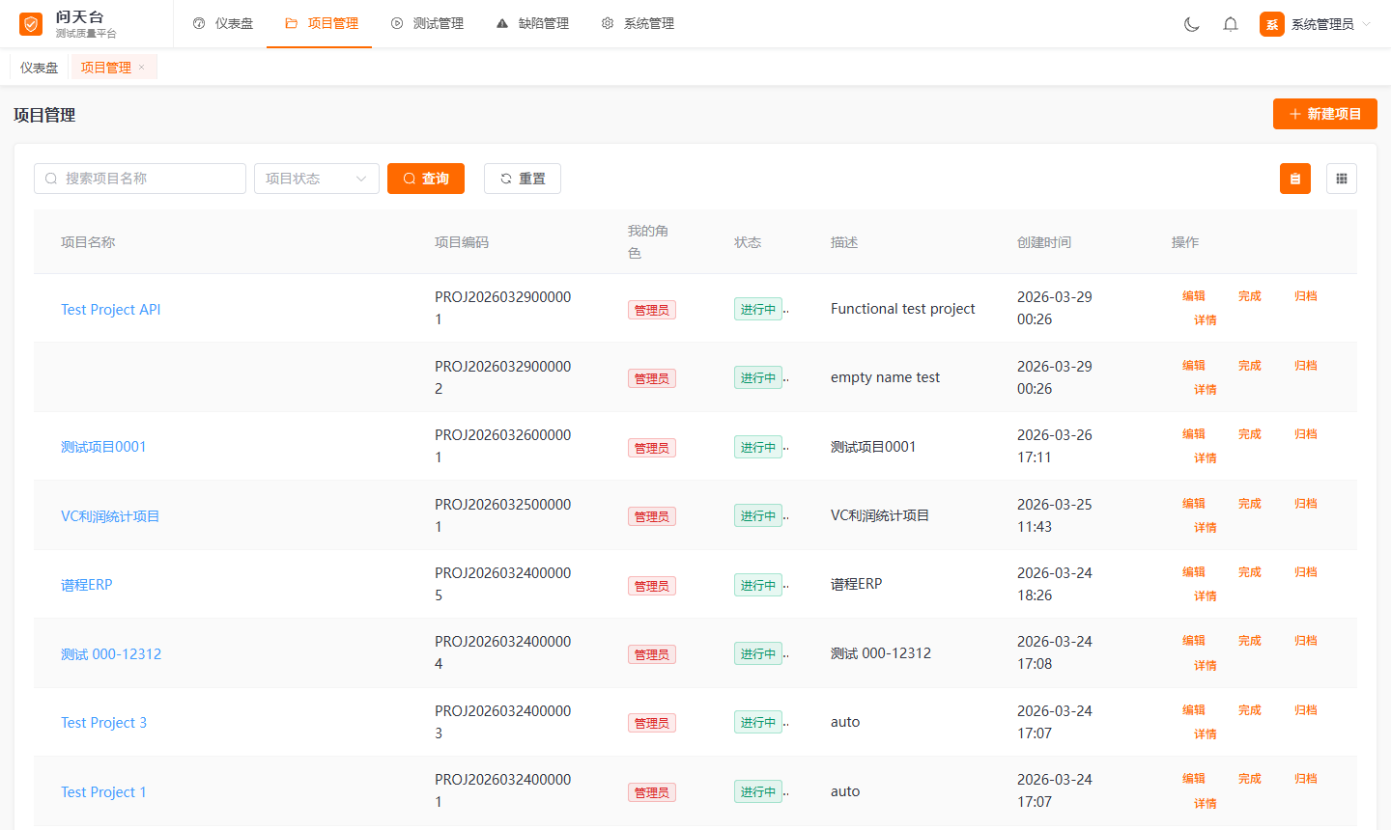Click 编辑 for Test Project 1
The image size is (1391, 830).
[1194, 779]
